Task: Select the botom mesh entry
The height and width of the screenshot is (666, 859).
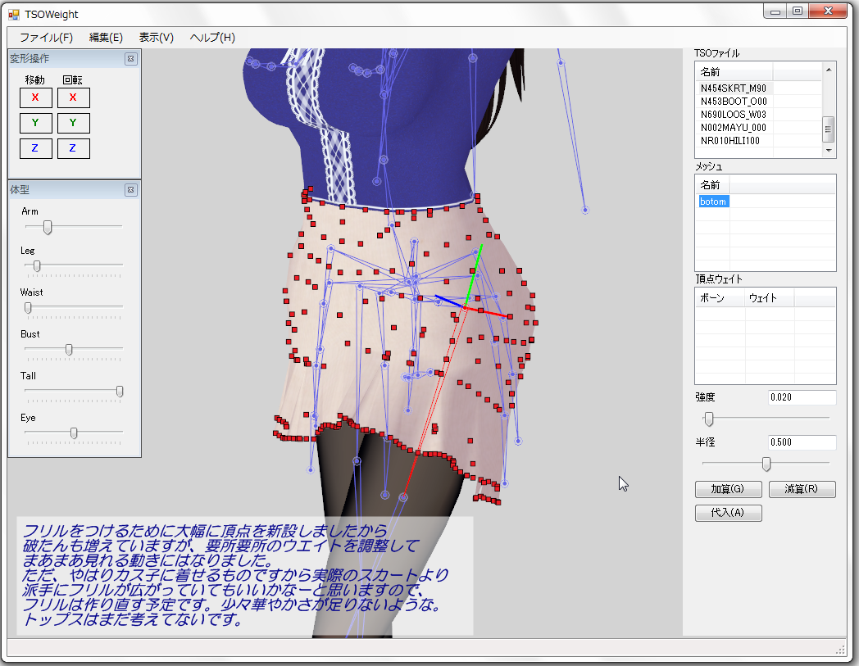Action: (713, 202)
